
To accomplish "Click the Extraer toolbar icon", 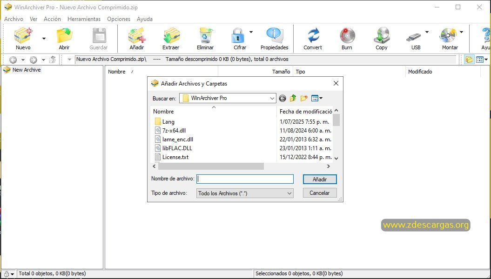I will (171, 35).
